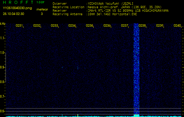Click the meteor count 3

click(42, 14)
